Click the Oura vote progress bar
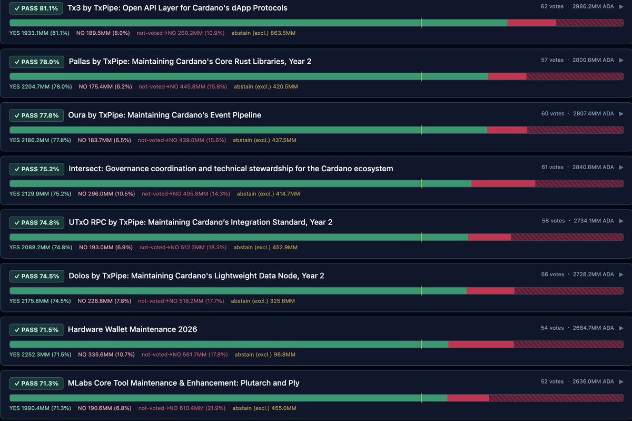The height and width of the screenshot is (421, 632). (317, 130)
